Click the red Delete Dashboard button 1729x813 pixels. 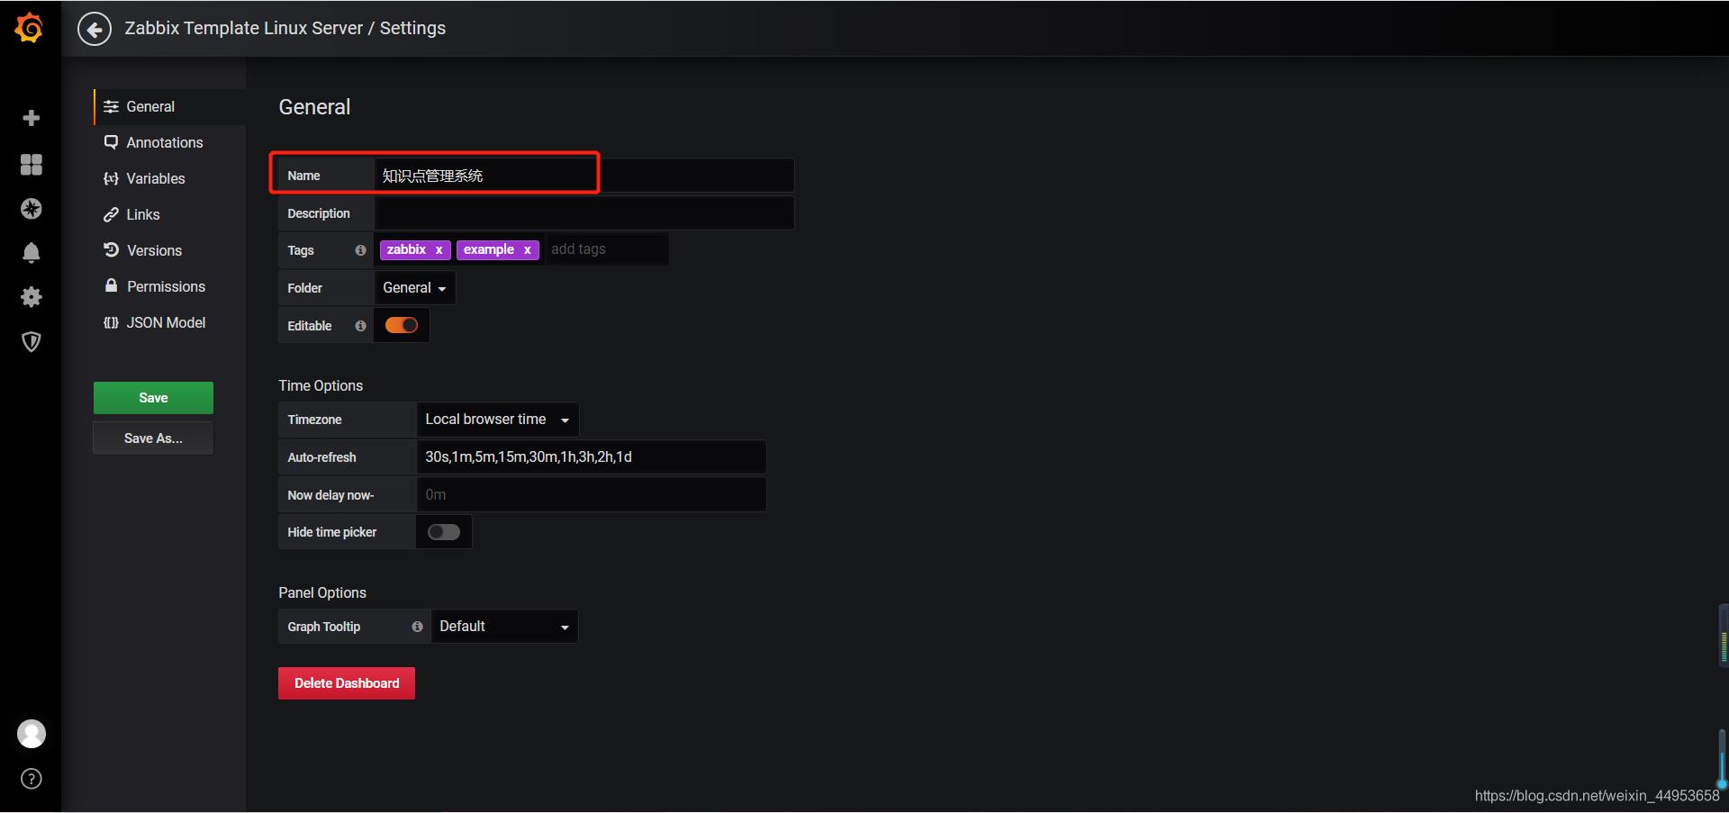coord(347,683)
